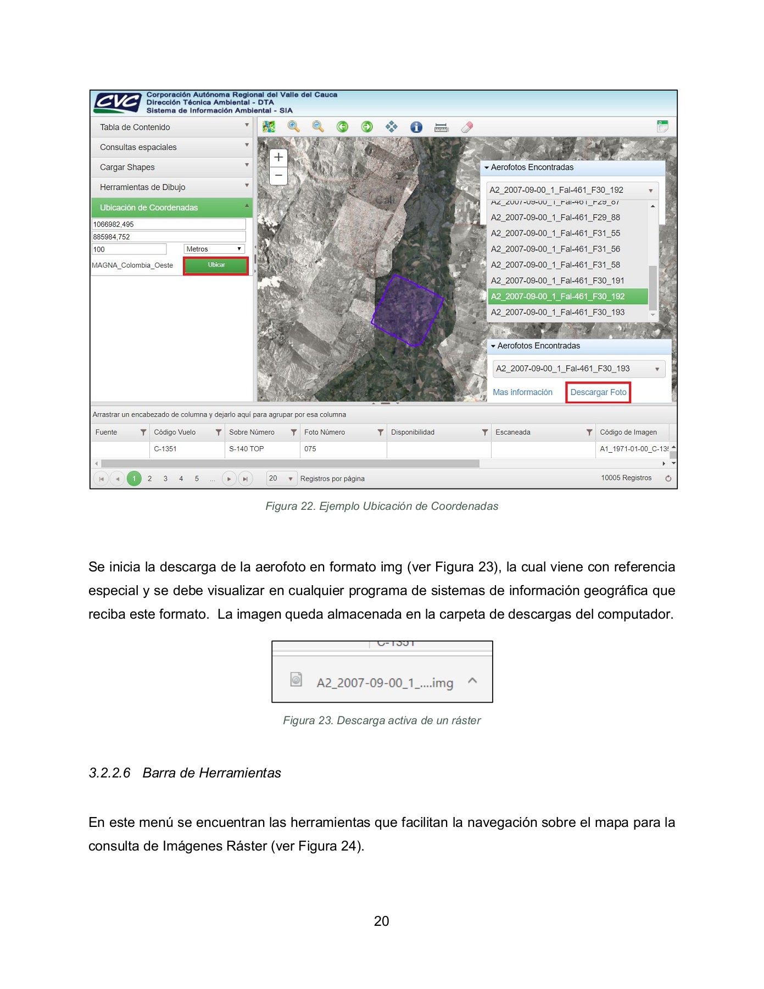Click the zoom out magnifier tool

318,127
